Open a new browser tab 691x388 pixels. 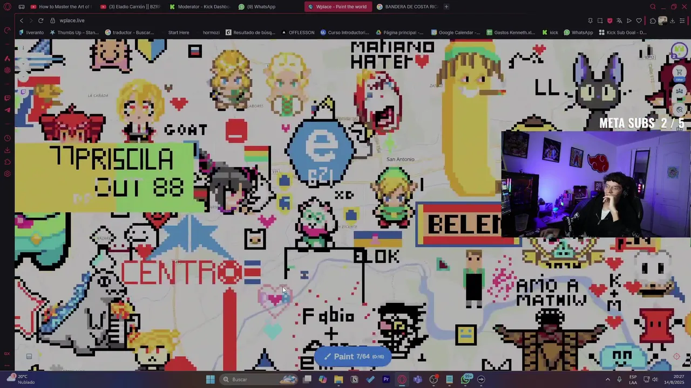446,6
